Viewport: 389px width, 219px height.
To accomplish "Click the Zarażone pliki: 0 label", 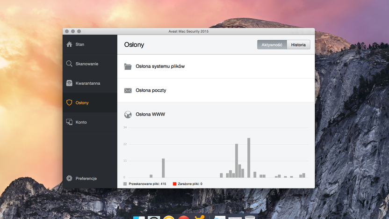I will [x=190, y=184].
